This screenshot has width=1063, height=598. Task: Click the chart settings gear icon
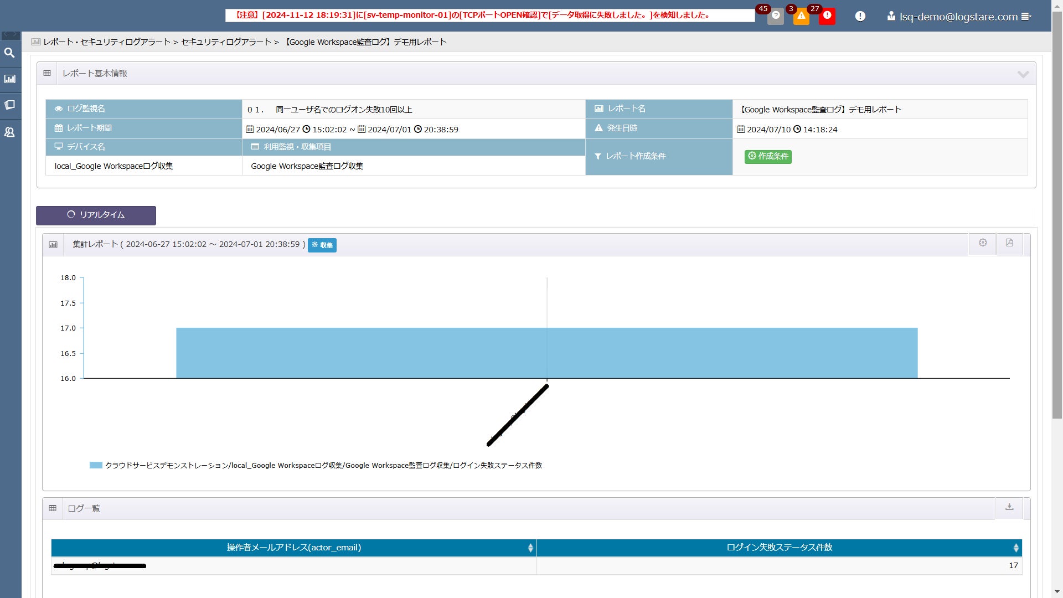pos(983,243)
